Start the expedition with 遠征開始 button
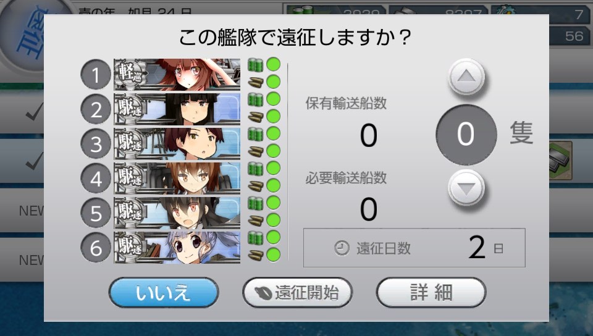 coord(298,293)
